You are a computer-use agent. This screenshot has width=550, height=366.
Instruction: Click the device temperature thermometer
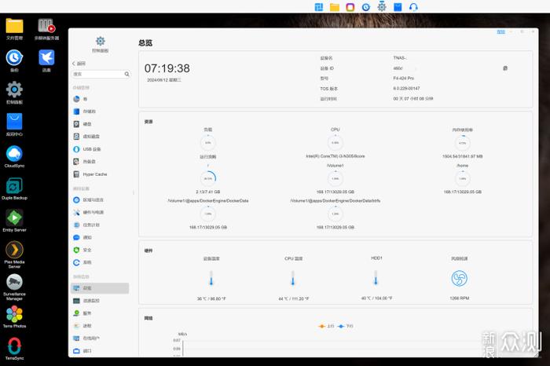(x=211, y=278)
